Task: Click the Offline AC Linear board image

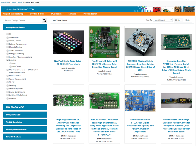Action: pos(176,42)
